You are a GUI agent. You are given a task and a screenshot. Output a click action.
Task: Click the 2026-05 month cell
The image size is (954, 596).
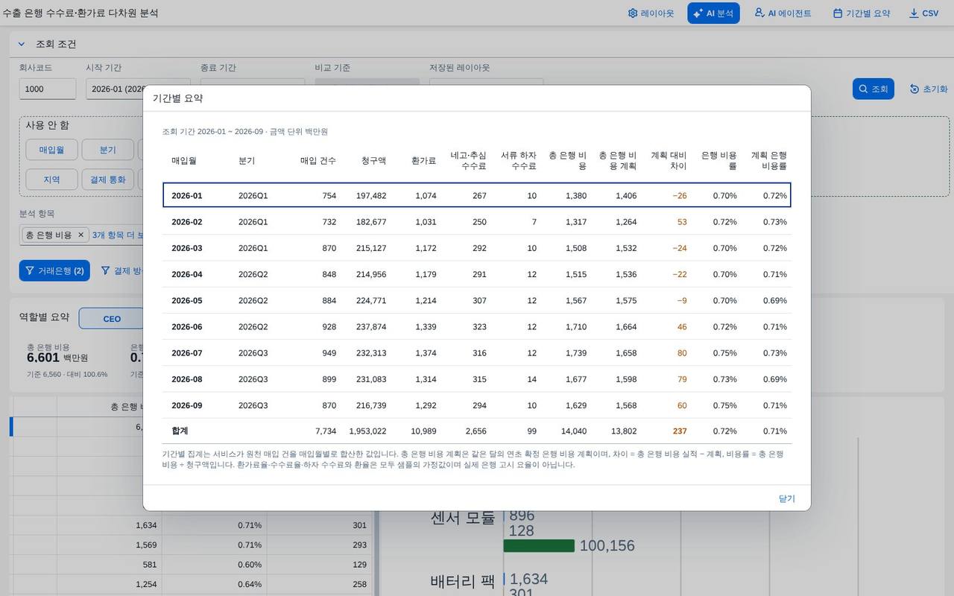tap(186, 300)
